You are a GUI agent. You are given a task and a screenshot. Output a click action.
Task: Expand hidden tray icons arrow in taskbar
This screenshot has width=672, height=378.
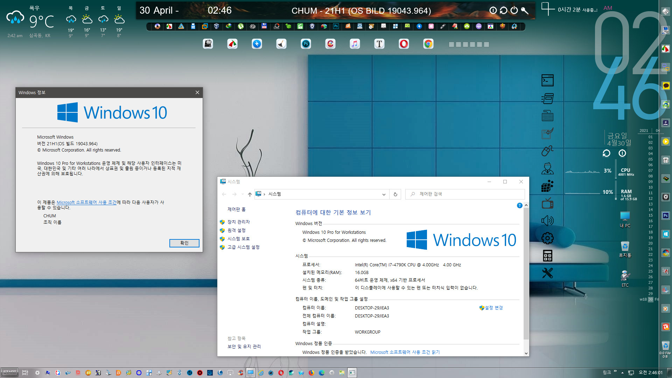[x=622, y=373]
